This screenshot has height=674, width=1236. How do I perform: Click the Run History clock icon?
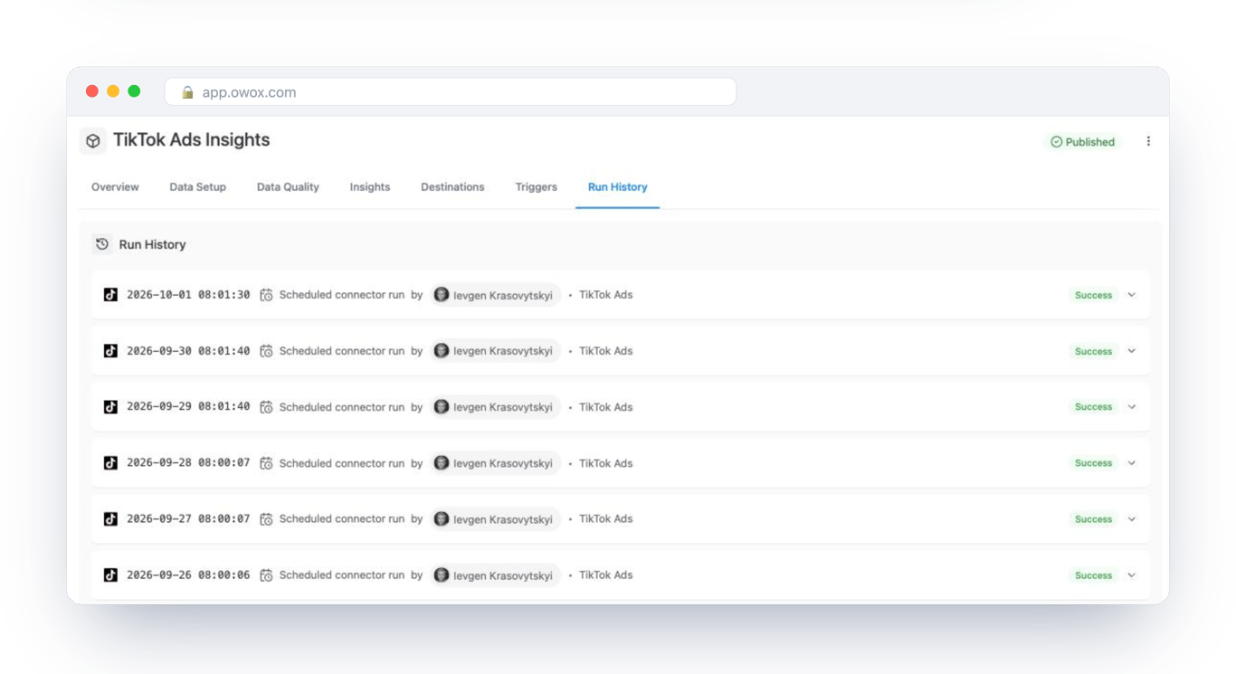pos(102,244)
